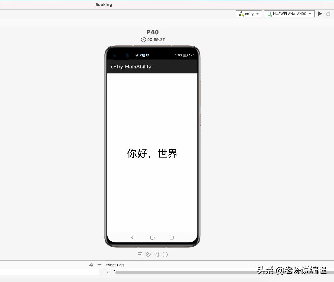Expand the double-chevron overflow in Event Log
Screen dimensions: 334x282
(x=108, y=272)
